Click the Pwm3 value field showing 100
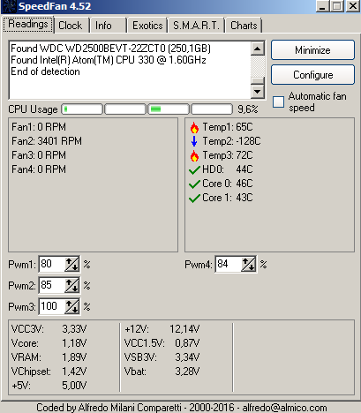 click(x=52, y=306)
